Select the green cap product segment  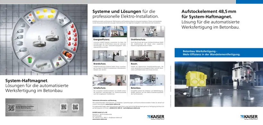point(29,60)
